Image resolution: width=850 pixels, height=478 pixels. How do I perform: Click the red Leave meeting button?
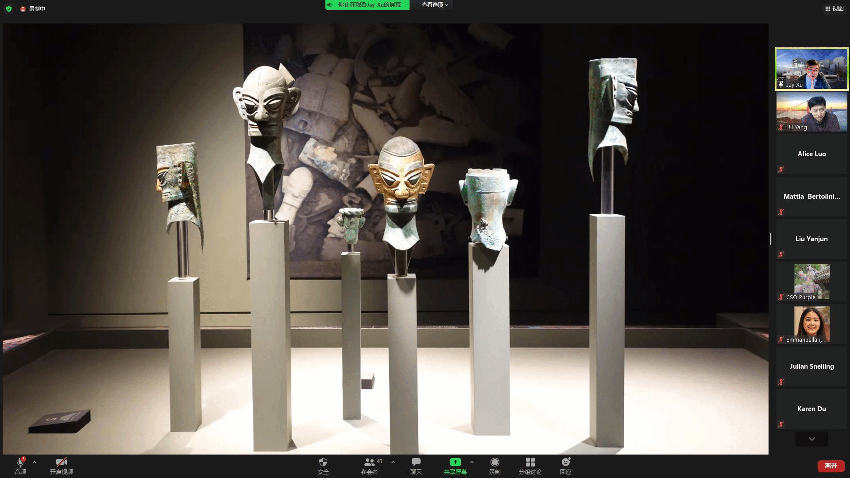[831, 466]
